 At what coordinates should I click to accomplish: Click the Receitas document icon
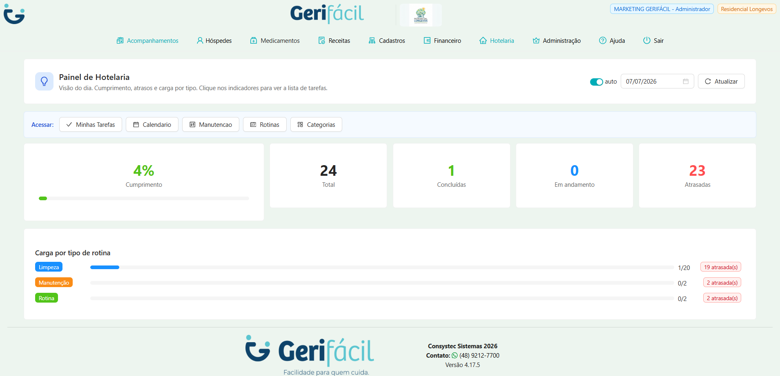coord(322,40)
